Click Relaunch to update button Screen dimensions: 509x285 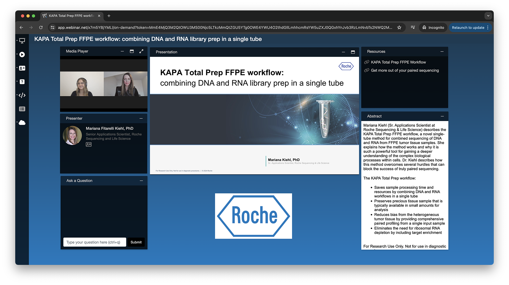468,27
